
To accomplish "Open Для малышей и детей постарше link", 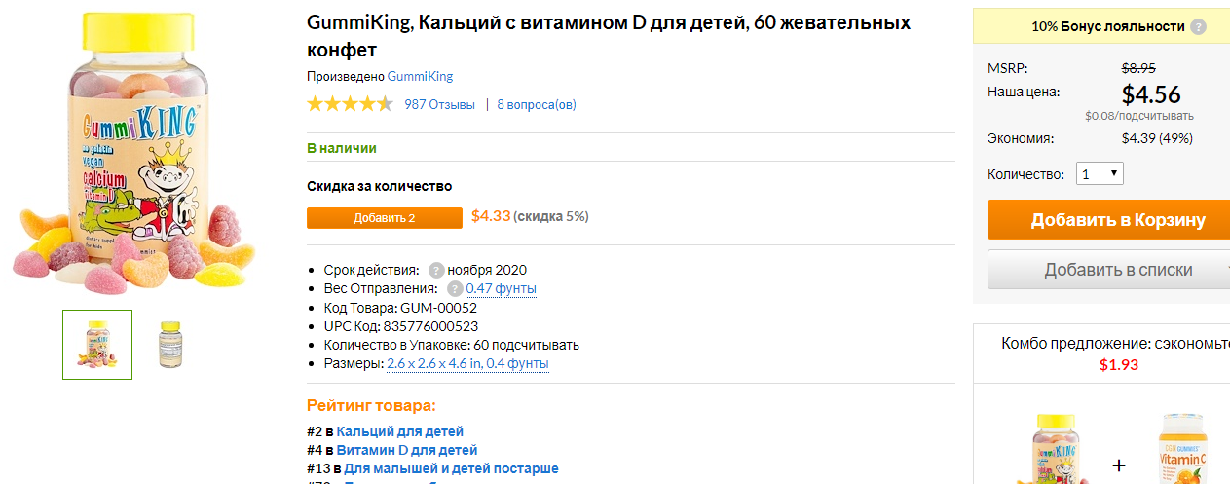I will point(451,468).
